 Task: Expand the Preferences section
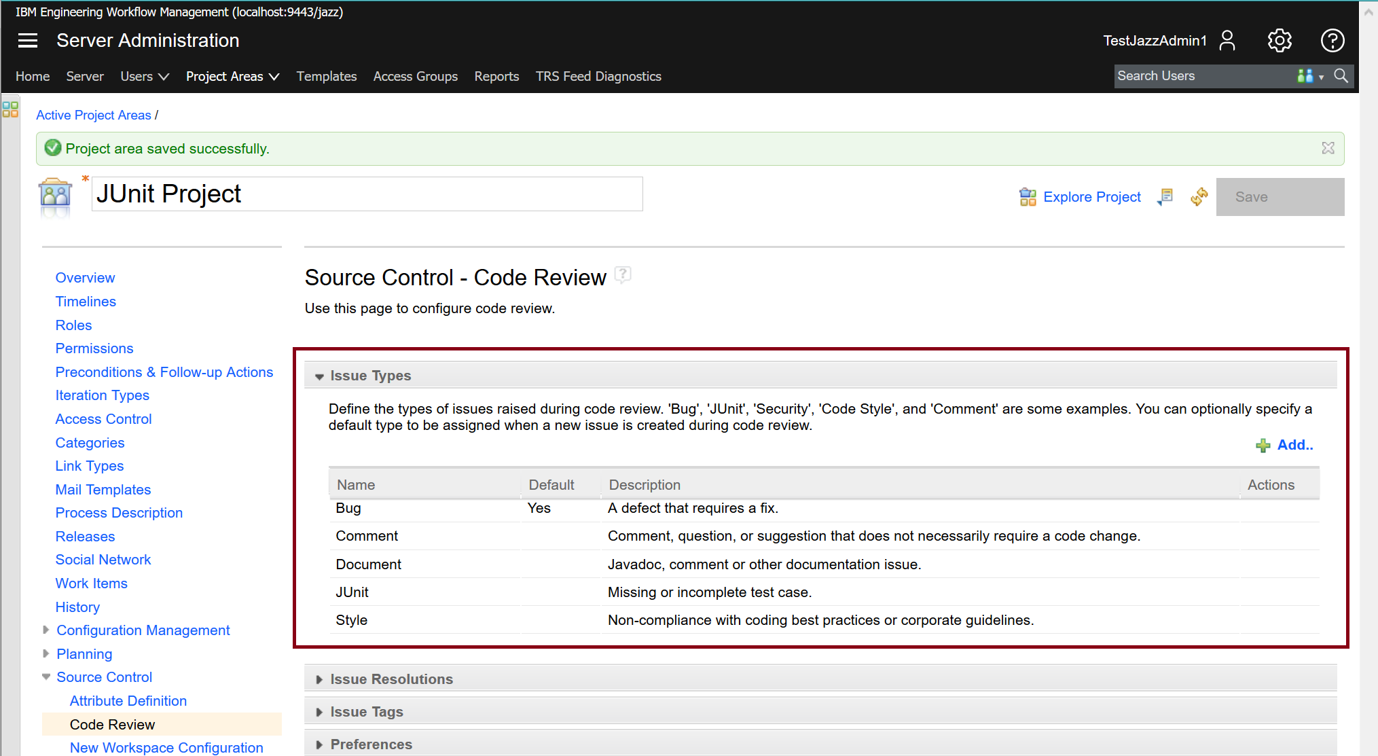319,744
